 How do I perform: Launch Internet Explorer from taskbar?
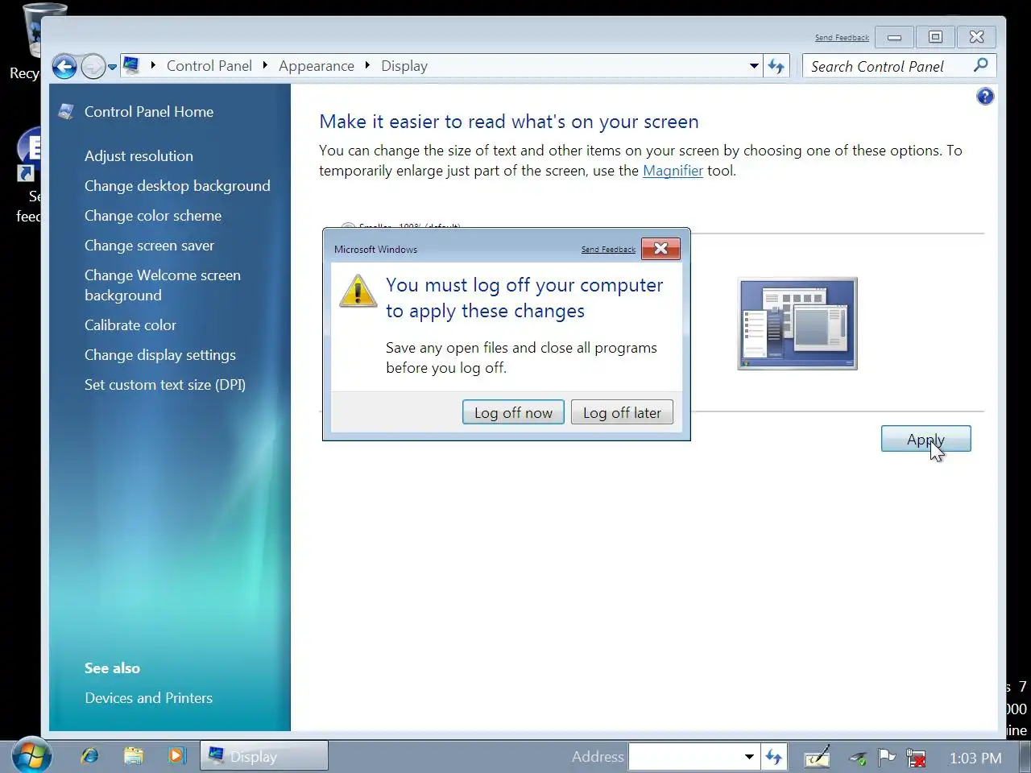coord(89,756)
